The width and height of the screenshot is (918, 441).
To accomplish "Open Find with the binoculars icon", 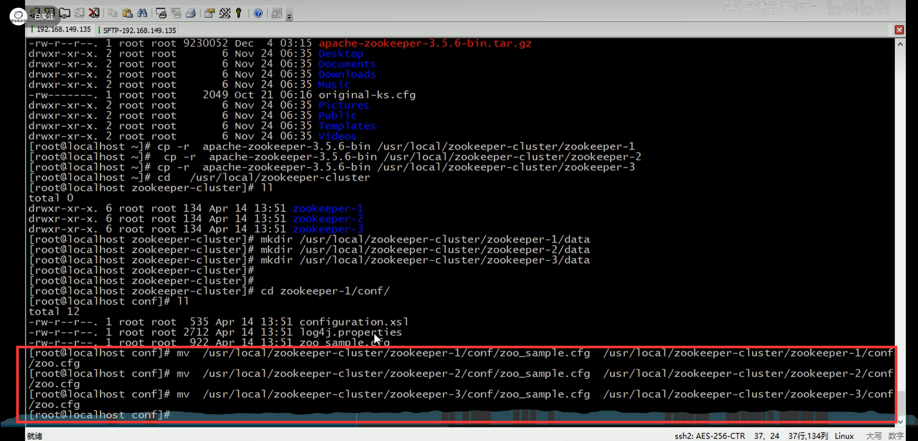I will coord(142,13).
